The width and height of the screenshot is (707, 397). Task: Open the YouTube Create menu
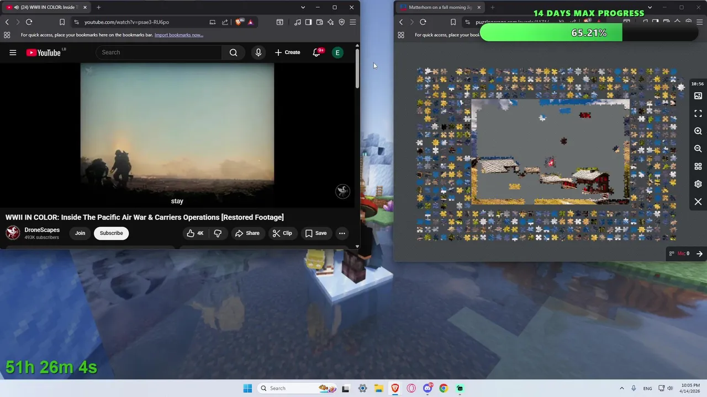287,52
